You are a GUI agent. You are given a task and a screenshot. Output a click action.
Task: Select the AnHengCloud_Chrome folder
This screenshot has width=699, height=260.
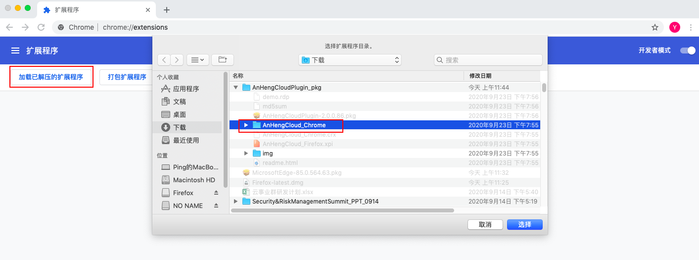pos(385,125)
